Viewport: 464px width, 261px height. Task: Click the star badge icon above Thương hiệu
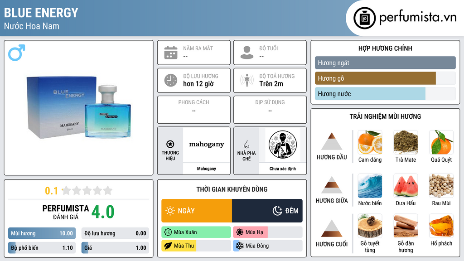point(170,144)
